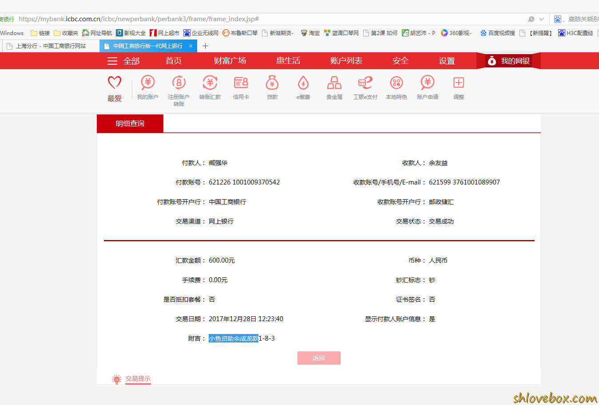
Task: Open 转账汇款 transfer icon
Action: pyautogui.click(x=210, y=83)
